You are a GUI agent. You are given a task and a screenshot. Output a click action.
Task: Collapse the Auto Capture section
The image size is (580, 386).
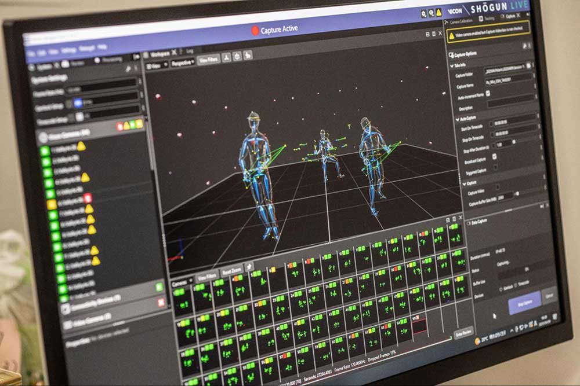click(458, 120)
